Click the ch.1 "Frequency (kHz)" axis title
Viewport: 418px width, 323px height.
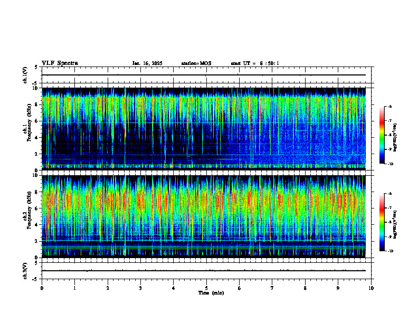tap(29, 123)
